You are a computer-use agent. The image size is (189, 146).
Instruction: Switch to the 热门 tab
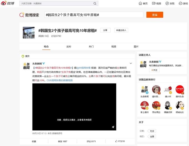point(91,46)
